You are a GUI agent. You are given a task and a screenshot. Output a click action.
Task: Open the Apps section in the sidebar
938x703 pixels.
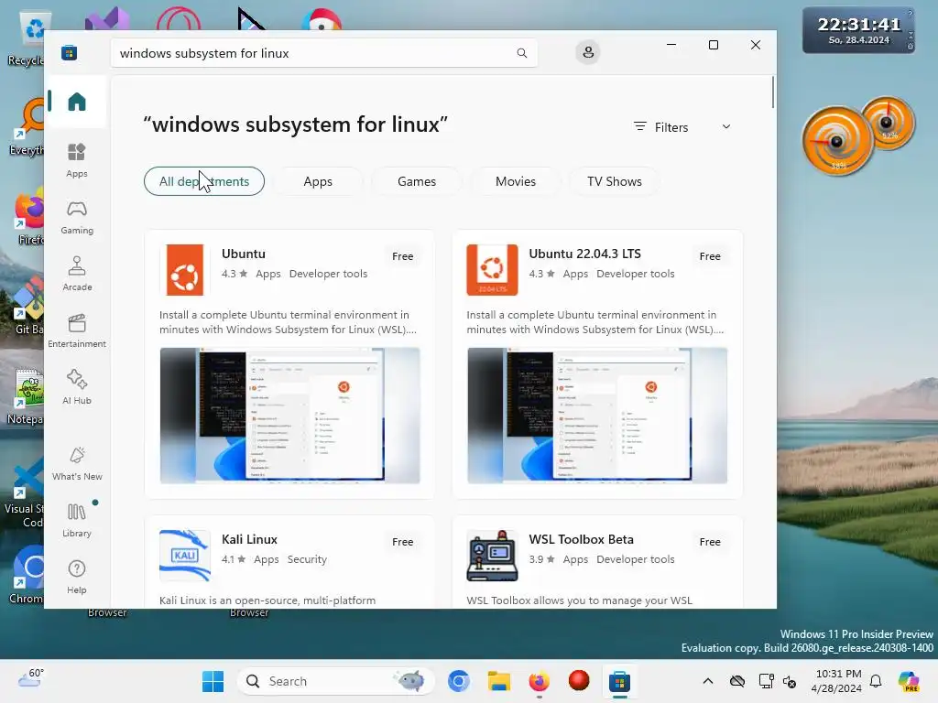click(77, 161)
